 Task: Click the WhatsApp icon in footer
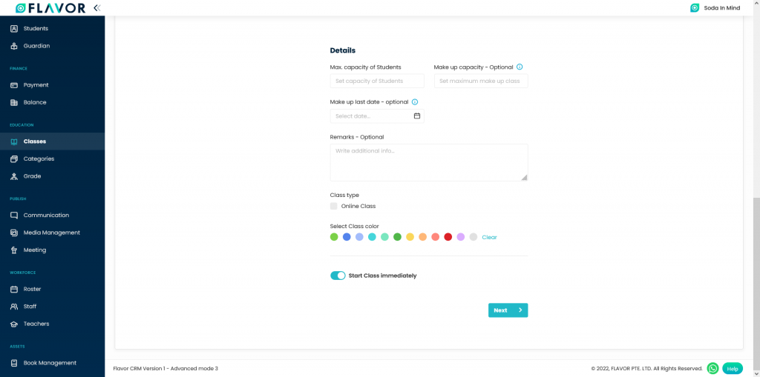point(712,368)
